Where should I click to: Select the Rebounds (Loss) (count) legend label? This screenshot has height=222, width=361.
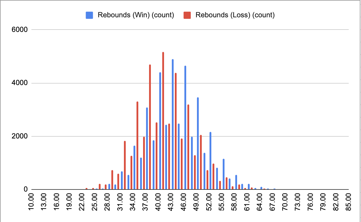coord(235,15)
